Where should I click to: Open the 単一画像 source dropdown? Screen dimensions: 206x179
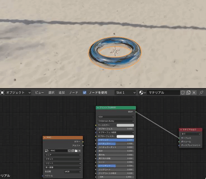(x=63, y=168)
